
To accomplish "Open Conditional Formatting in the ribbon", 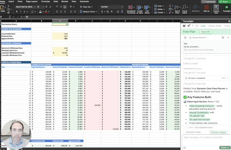I will click(131, 9).
